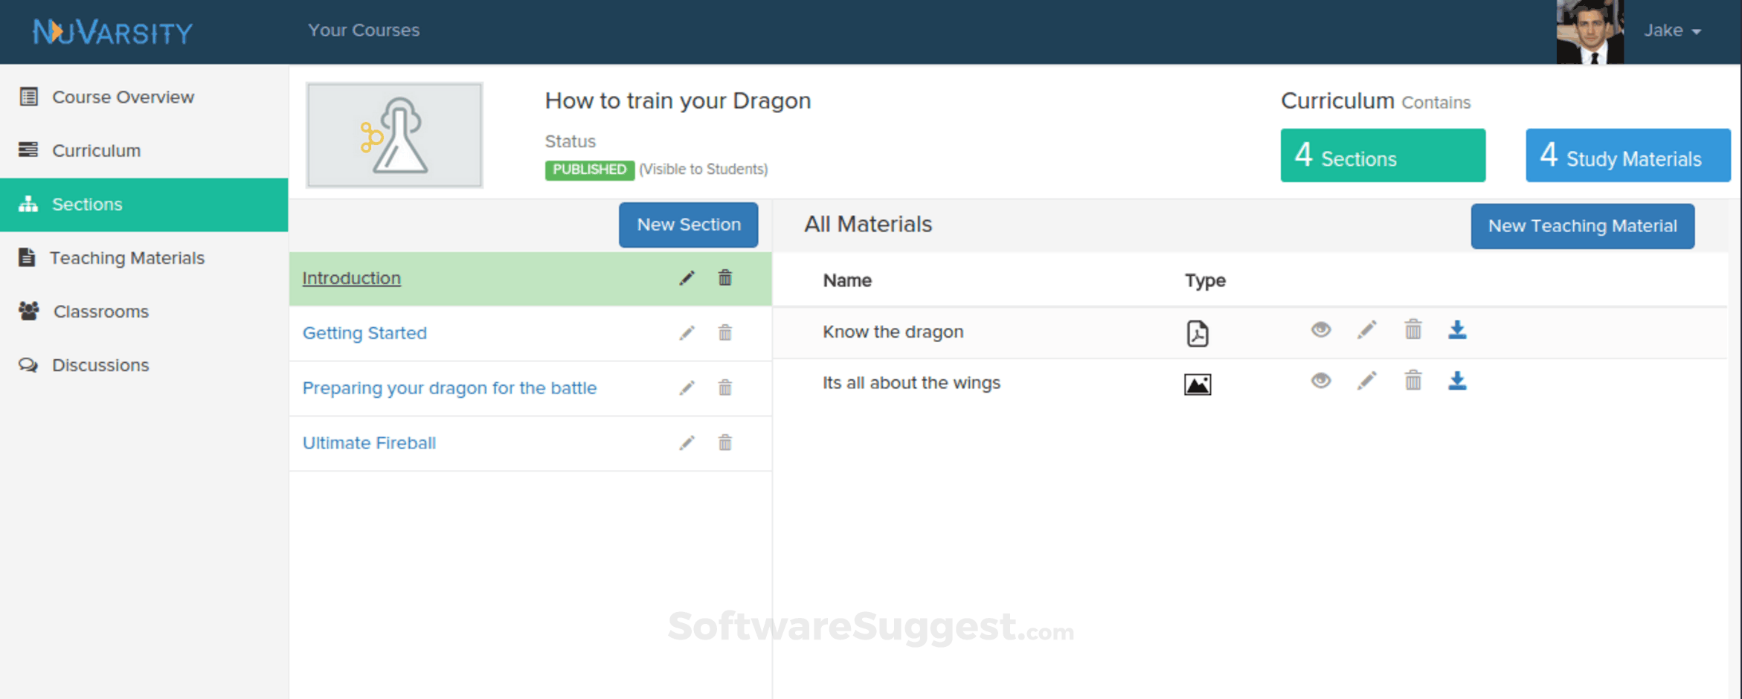Viewport: 1742px width, 699px height.
Task: Open Classrooms from the sidebar
Action: point(28,311)
